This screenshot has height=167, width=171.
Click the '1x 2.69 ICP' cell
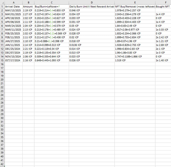click(163, 45)
